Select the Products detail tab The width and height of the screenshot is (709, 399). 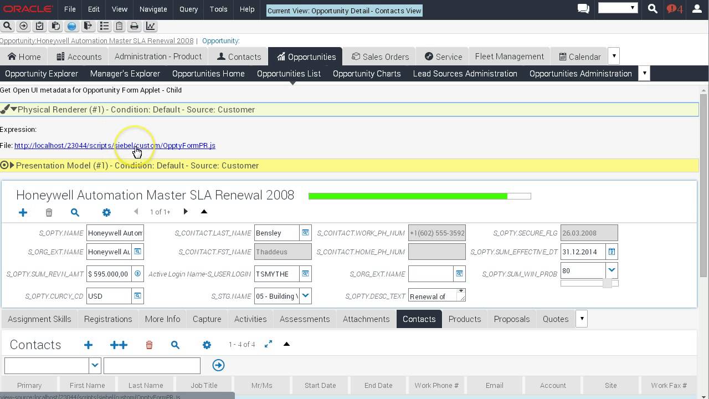coord(465,319)
